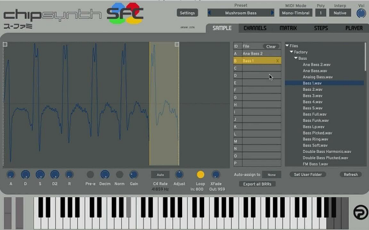The image size is (369, 230).
Task: Select Analog Bass.wav file
Action: coord(318,77)
